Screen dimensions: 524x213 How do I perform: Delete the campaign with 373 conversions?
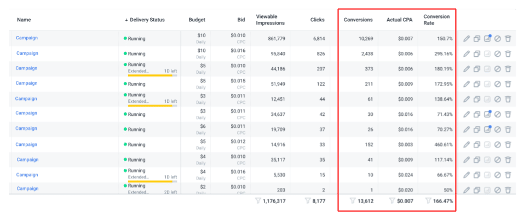pyautogui.click(x=508, y=69)
